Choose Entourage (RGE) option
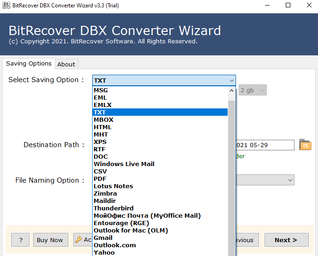 (160, 223)
